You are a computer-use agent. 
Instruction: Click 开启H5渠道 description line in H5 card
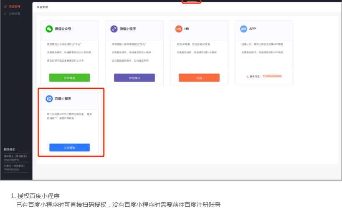pyautogui.click(x=193, y=44)
